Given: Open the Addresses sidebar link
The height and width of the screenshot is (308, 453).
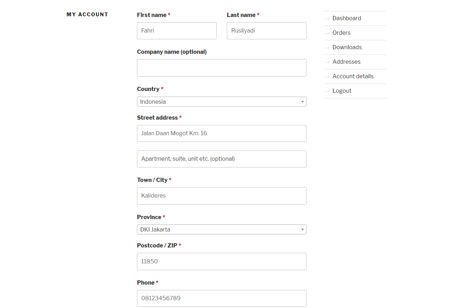Looking at the screenshot, I should click(x=346, y=62).
